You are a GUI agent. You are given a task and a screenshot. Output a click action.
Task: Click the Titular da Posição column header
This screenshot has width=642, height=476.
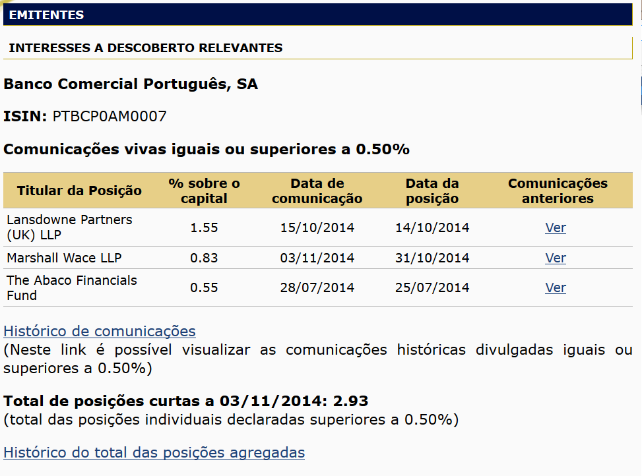[x=79, y=191]
